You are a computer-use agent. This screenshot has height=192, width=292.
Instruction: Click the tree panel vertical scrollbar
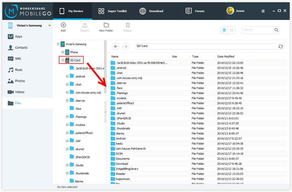[105, 67]
